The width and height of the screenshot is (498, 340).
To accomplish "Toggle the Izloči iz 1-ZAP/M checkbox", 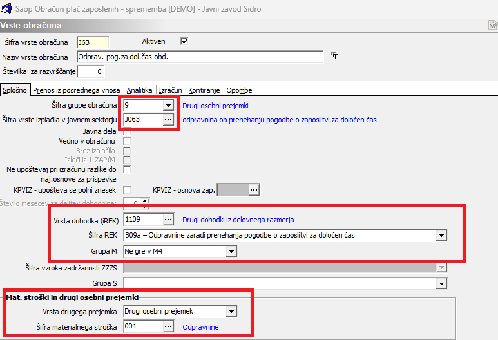I will tap(127, 160).
